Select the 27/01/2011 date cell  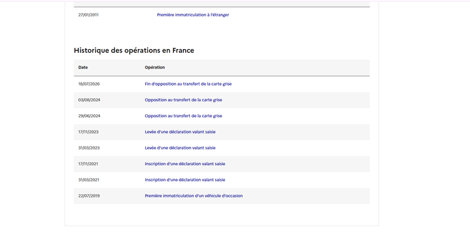(x=89, y=15)
